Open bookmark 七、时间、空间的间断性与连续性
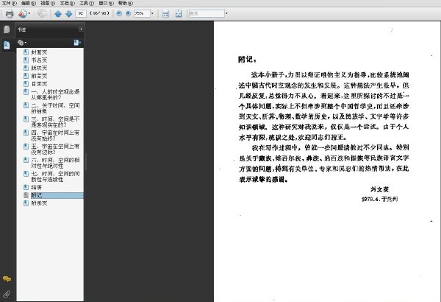The height and width of the screenshot is (302, 441). (55, 177)
